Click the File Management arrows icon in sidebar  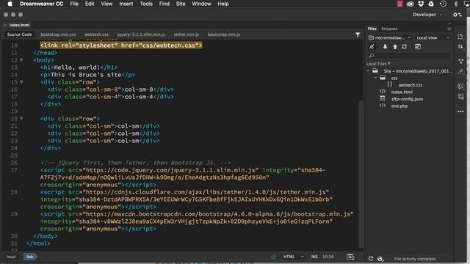click(460, 47)
